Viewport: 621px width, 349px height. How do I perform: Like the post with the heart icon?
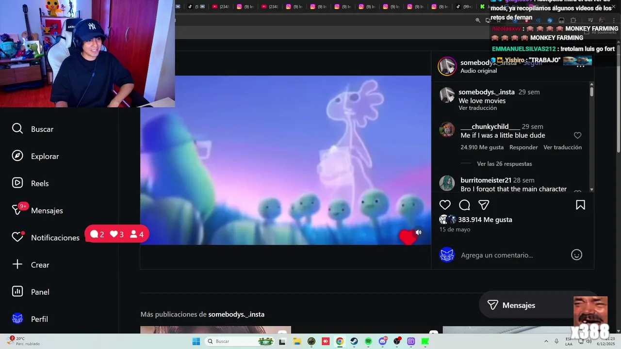coord(445,205)
